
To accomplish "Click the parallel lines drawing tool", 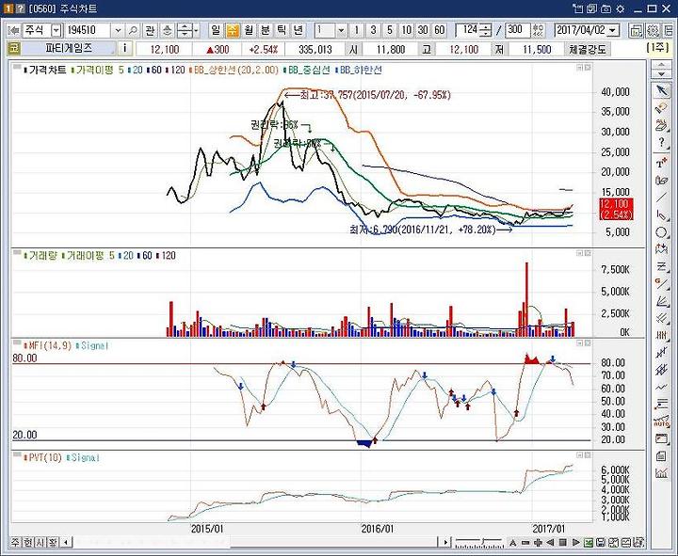I will click(x=661, y=318).
